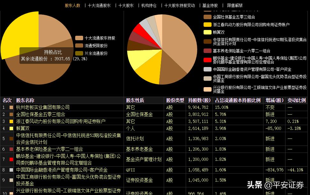310x195 pixels.
Task: Sort by 变动比例 column header
Action: pyautogui.click(x=297, y=100)
